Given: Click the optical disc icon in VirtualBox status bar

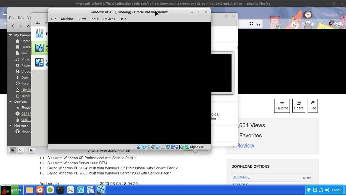Looking at the screenshot, I should 143,147.
